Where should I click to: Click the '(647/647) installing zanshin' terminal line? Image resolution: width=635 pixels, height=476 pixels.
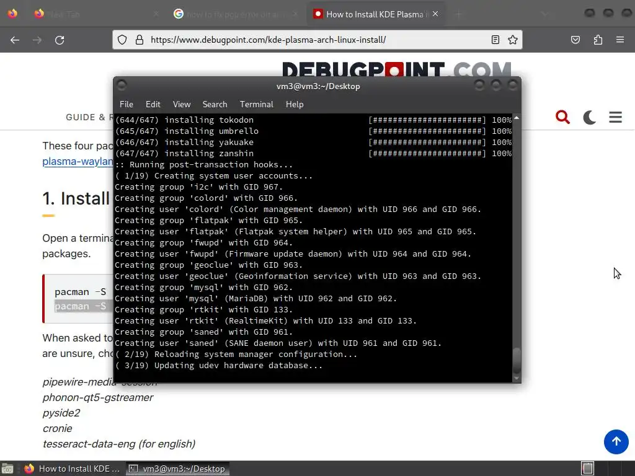click(313, 154)
